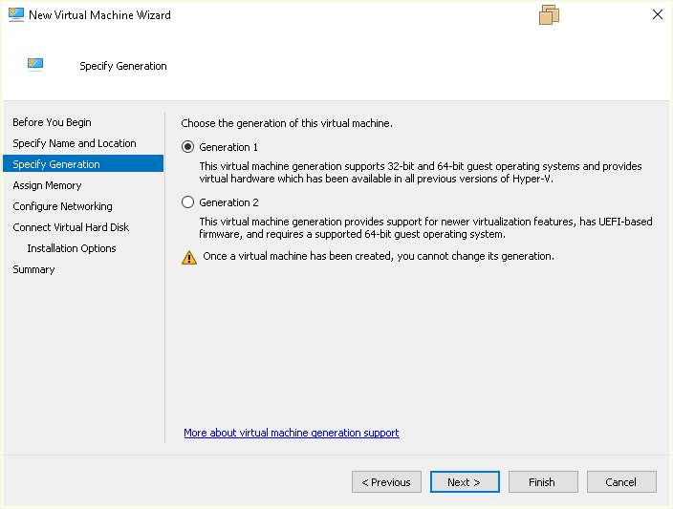Click the Specify Generation header icon
Viewport: 673px width, 509px height.
coord(35,65)
